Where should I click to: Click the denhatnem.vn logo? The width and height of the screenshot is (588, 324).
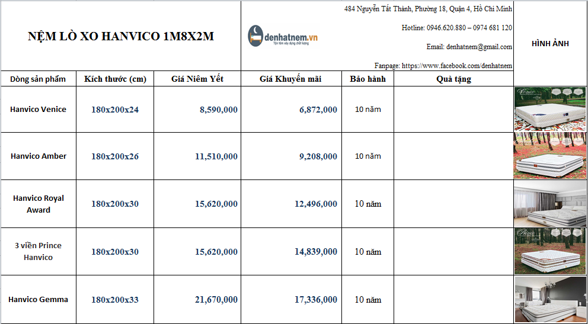tap(282, 36)
